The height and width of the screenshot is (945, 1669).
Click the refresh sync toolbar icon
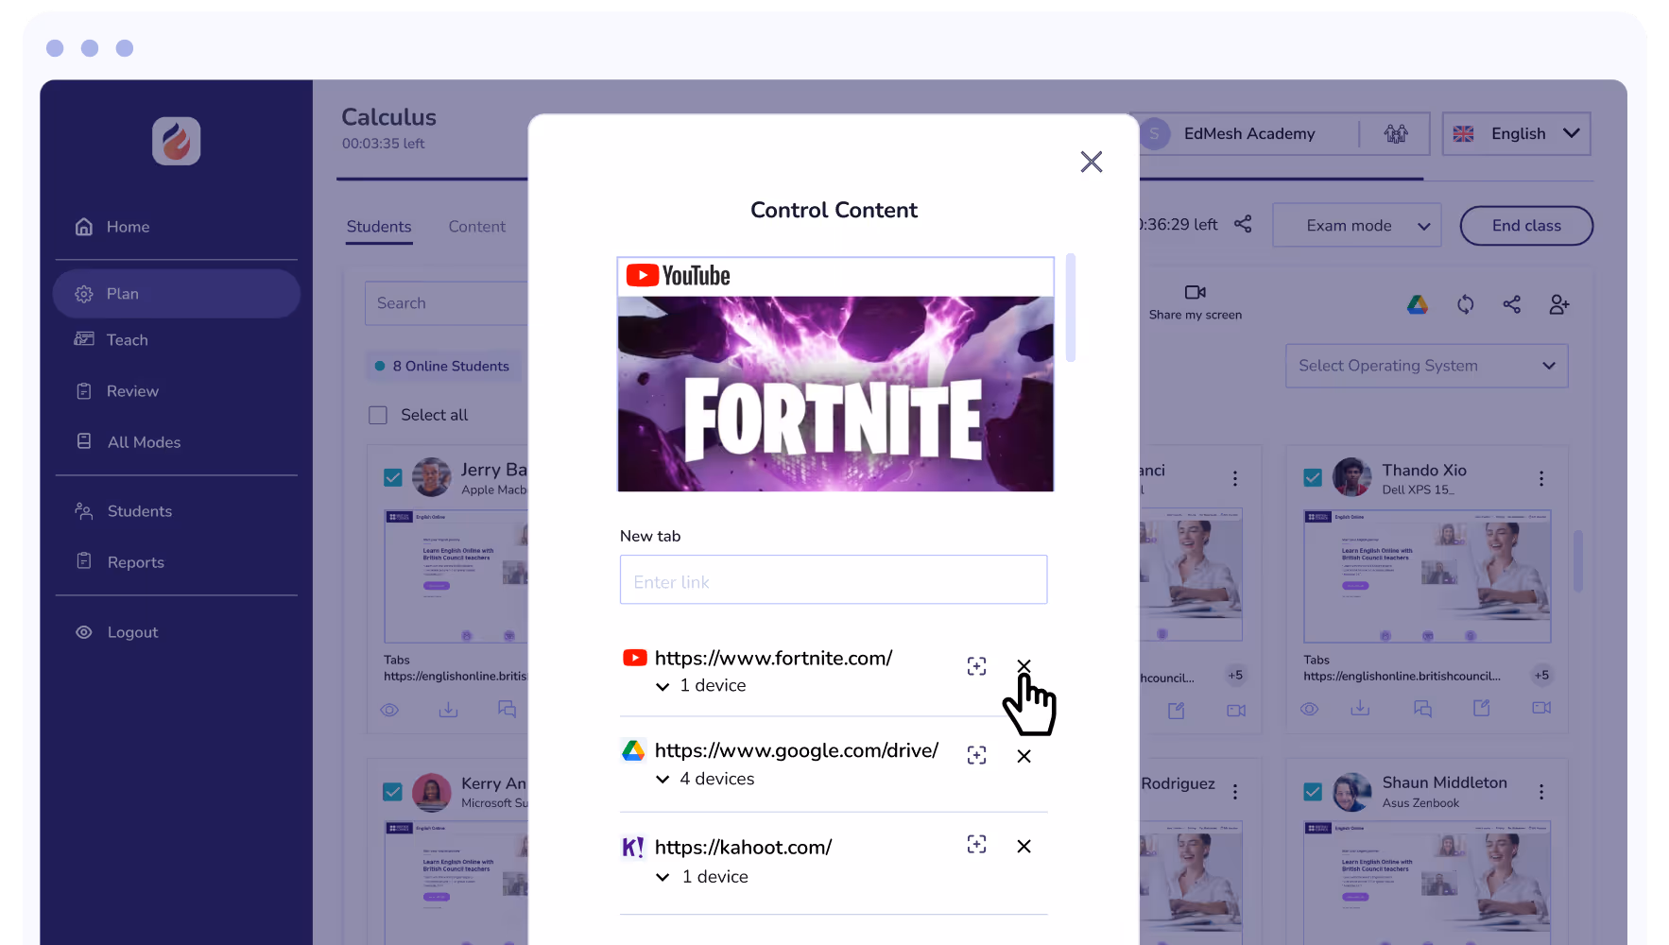click(1466, 304)
